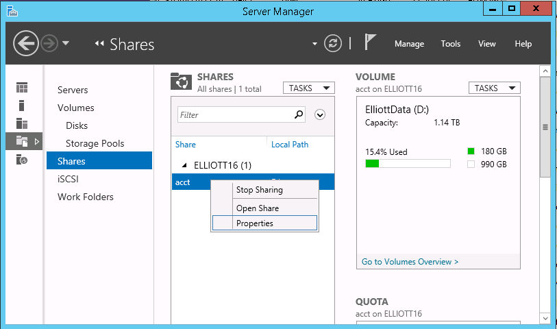The width and height of the screenshot is (557, 329).
Task: Click the breadcrumb chevrons before Shares title
Action: pos(99,44)
